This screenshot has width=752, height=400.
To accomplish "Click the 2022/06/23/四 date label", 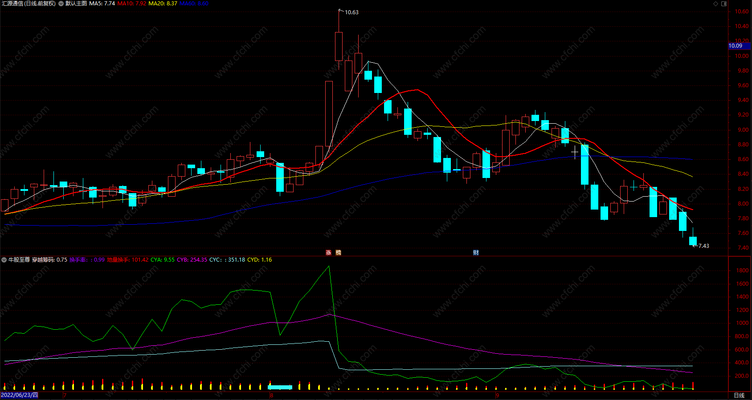I will coord(20,395).
